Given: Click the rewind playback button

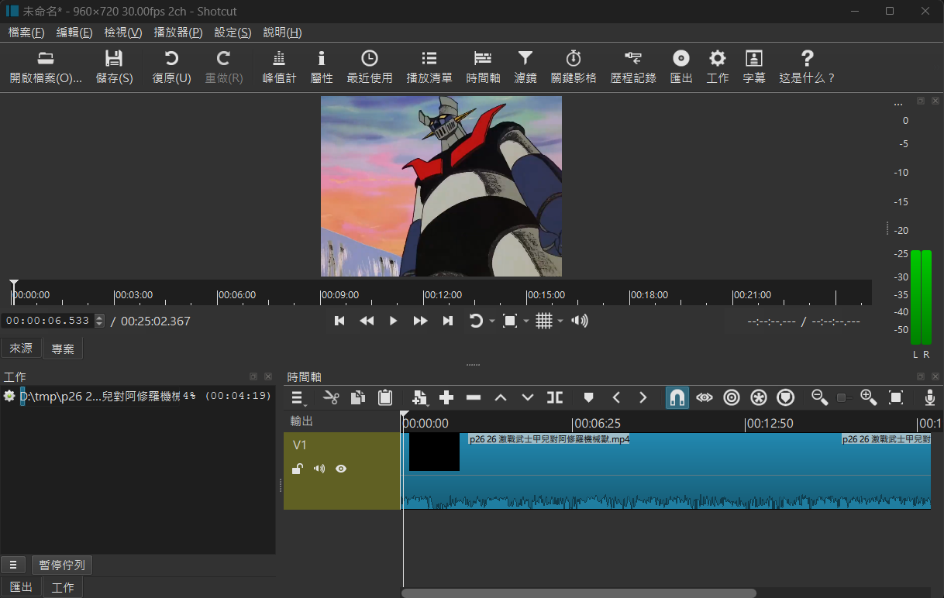Looking at the screenshot, I should [x=367, y=321].
